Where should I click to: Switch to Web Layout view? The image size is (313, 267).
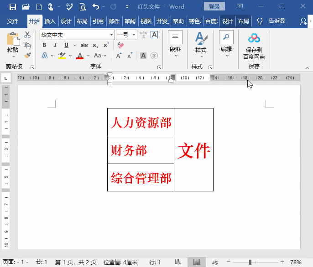pyautogui.click(x=214, y=262)
